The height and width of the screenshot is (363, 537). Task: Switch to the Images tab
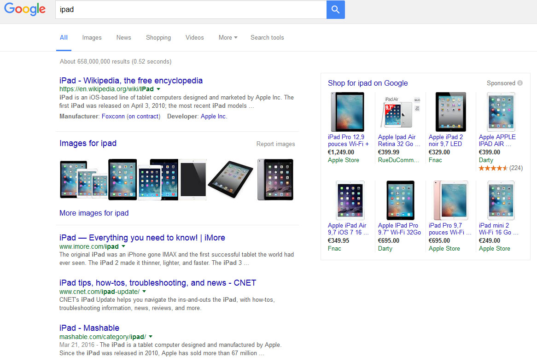pos(92,38)
